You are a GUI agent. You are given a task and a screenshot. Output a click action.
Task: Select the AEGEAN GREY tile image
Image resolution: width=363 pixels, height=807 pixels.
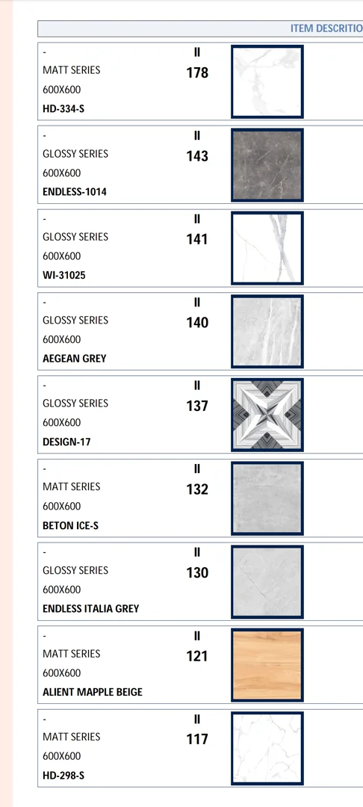tap(267, 332)
